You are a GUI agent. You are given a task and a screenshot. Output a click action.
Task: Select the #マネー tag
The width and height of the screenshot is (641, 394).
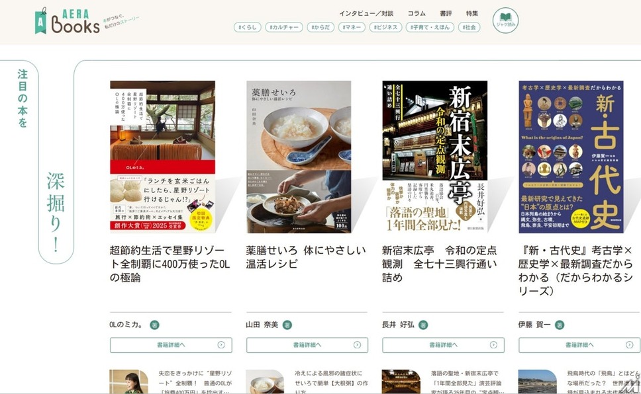click(x=352, y=27)
